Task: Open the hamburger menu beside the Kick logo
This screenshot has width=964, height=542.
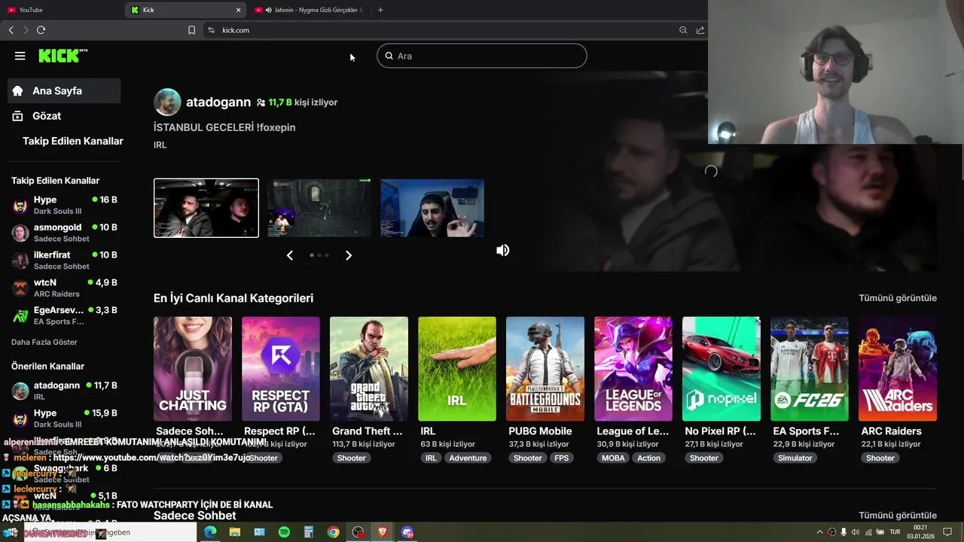Action: [x=20, y=56]
